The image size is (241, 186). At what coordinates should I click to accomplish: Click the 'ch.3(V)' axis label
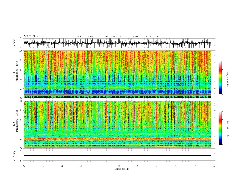pos(15,156)
